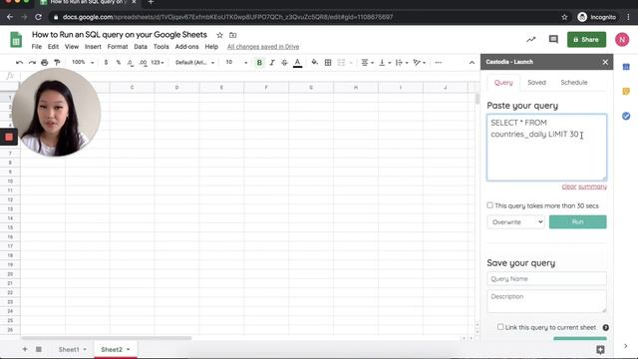This screenshot has height=359, width=638.
Task: Open the Data menu
Action: click(141, 47)
